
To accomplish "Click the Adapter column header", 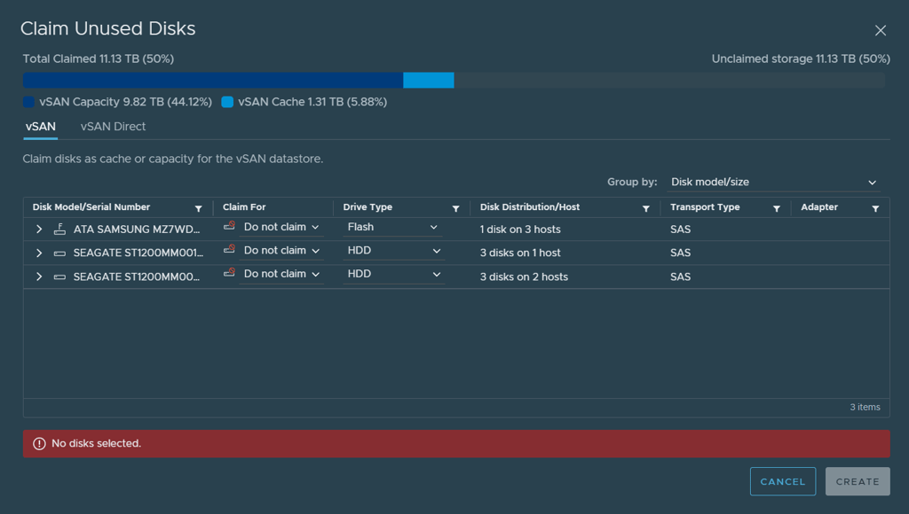I will pyautogui.click(x=819, y=207).
